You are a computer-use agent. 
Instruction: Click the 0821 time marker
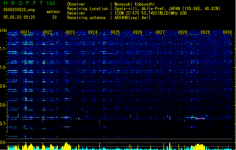pyautogui.click(x=25, y=32)
